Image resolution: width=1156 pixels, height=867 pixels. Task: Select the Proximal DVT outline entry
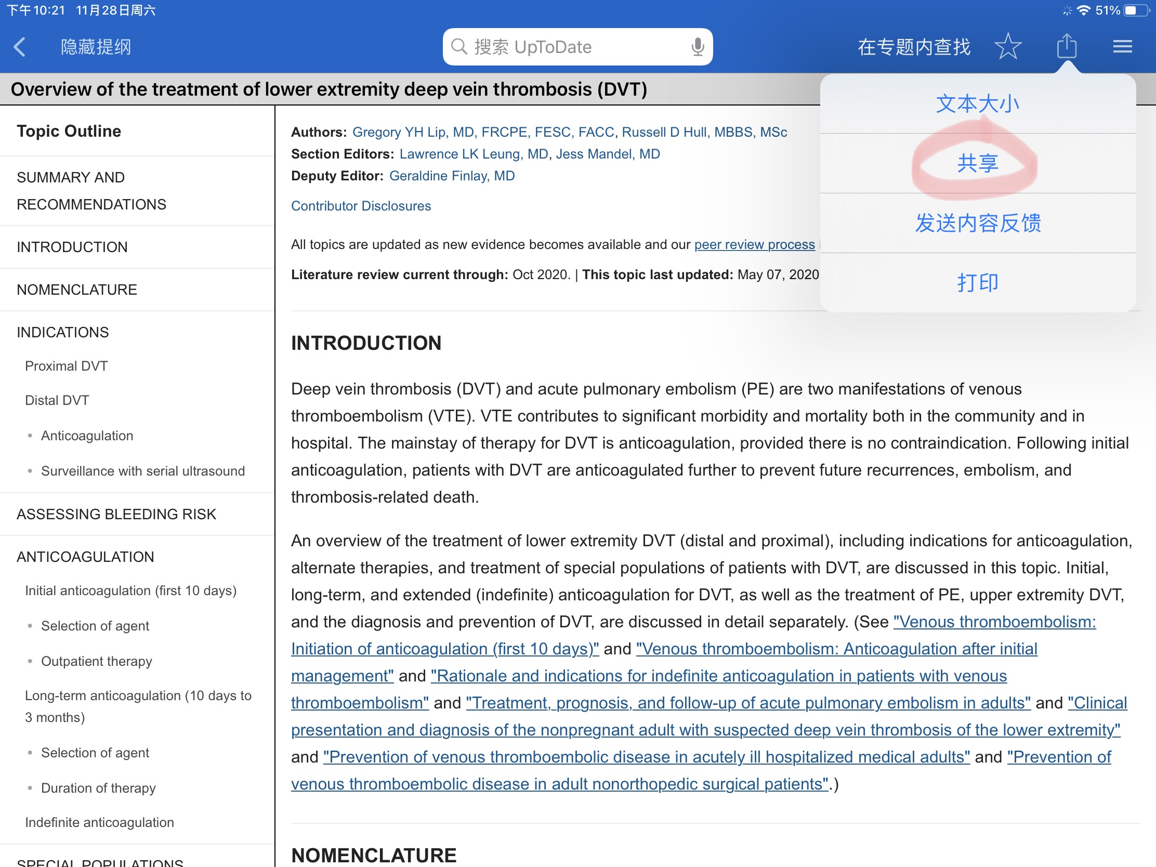tap(67, 366)
